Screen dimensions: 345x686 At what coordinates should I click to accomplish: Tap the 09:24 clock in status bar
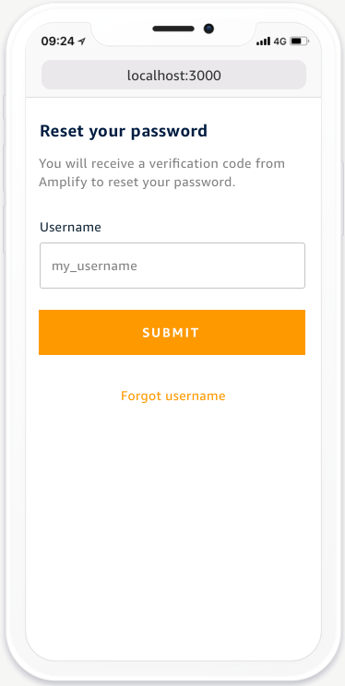(x=58, y=41)
